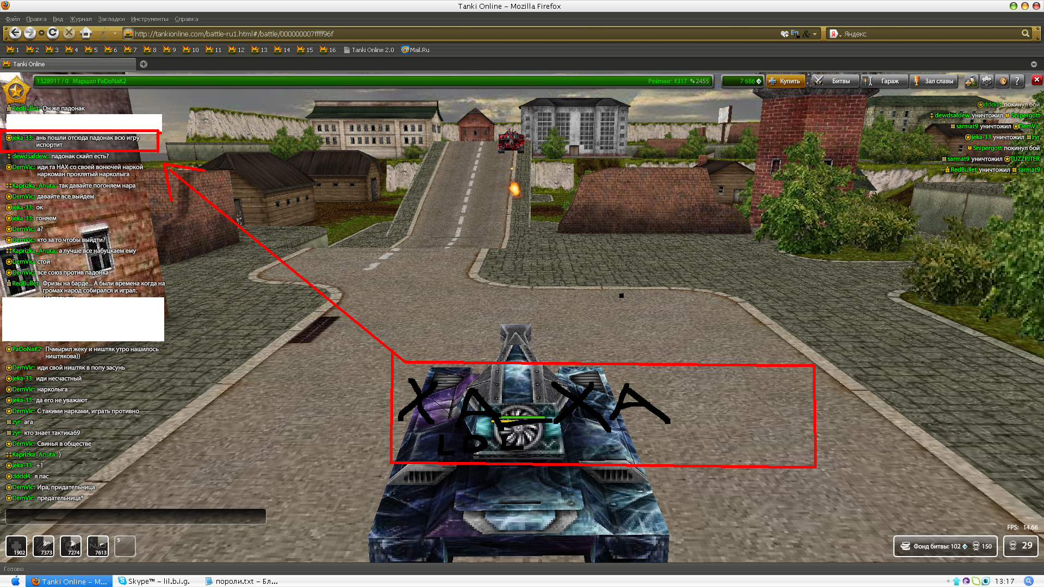The height and width of the screenshot is (587, 1044).
Task: Click the 29 kills counter
Action: pyautogui.click(x=1021, y=546)
